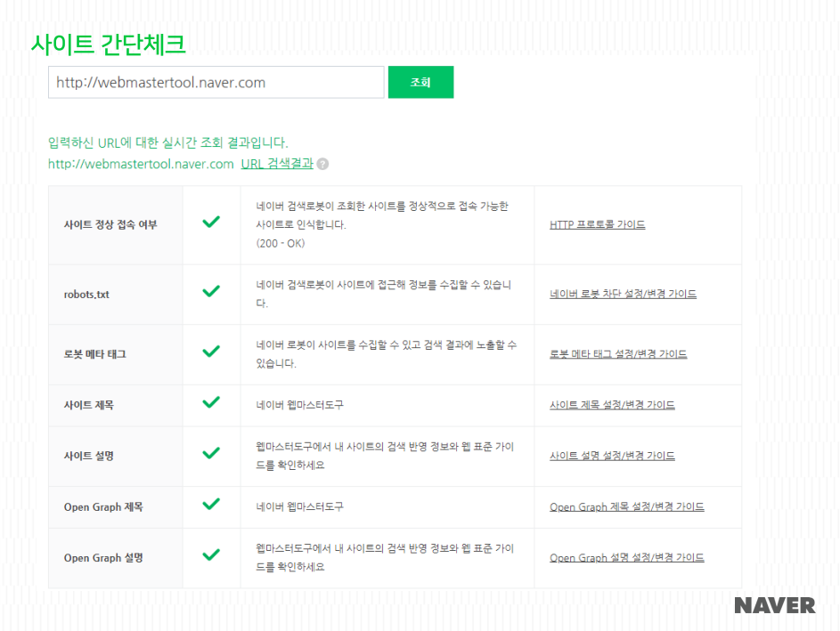
Task: Click checkmark icon for 사이트 정상 접속 여부
Action: tap(211, 222)
